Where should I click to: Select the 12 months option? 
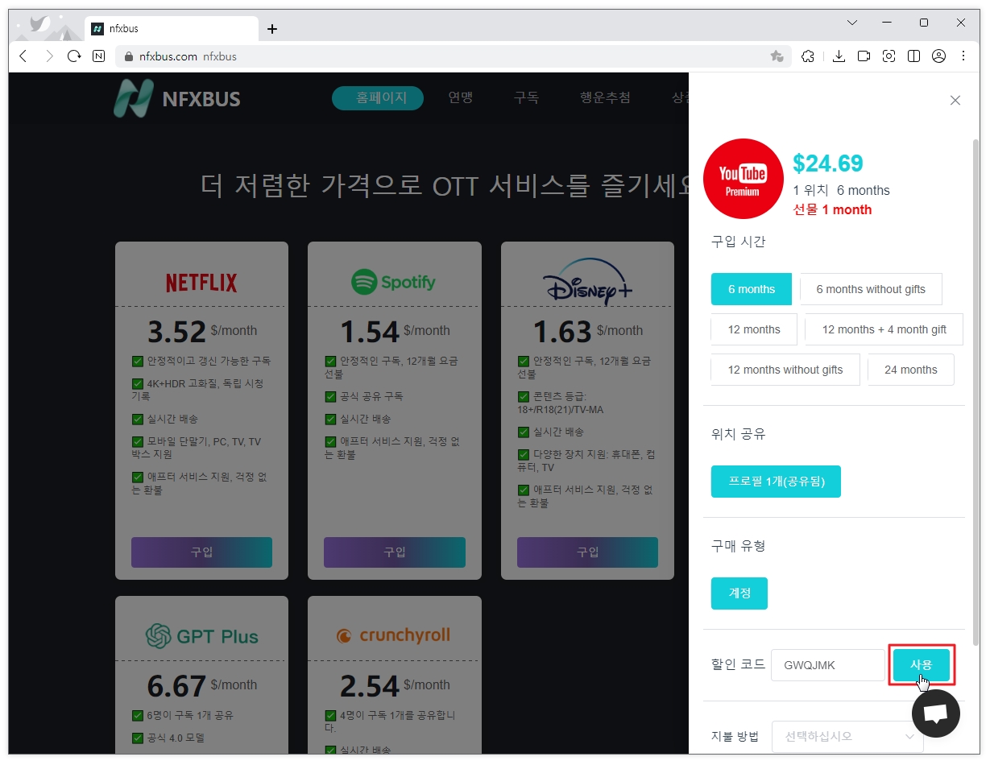tap(754, 329)
